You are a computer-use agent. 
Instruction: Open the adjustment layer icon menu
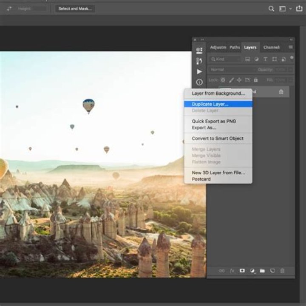(252, 271)
